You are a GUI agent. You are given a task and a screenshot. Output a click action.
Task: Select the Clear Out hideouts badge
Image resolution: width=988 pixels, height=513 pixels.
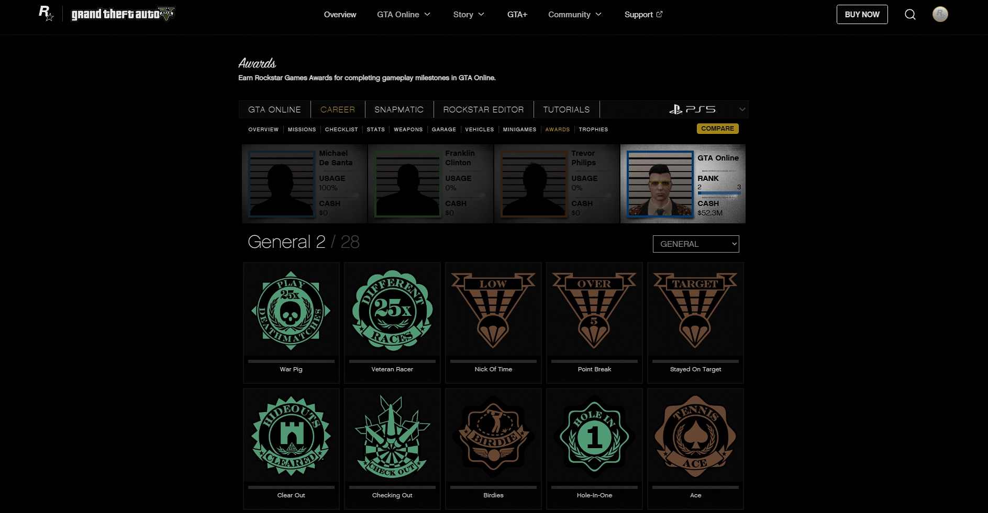(x=291, y=436)
